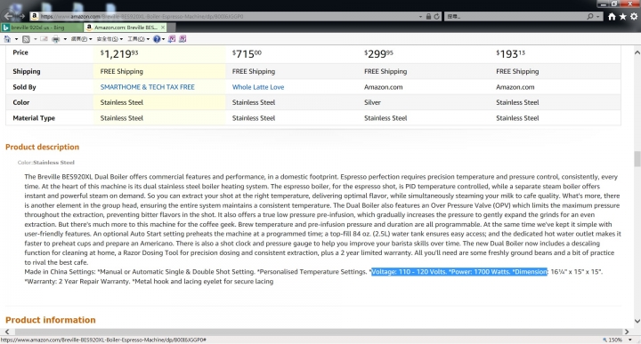Click the vertical scrollbar thumb
This screenshot has width=641, height=344.
(x=637, y=159)
